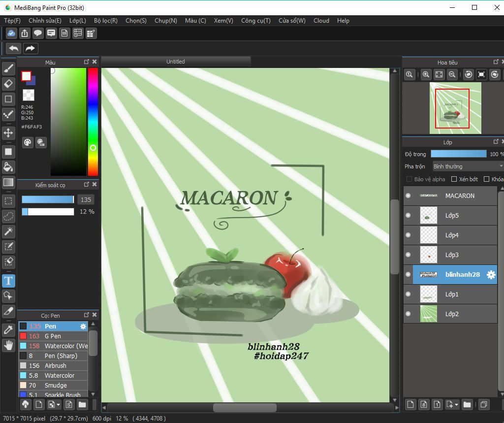Select the G Pen brush

(x=53, y=336)
